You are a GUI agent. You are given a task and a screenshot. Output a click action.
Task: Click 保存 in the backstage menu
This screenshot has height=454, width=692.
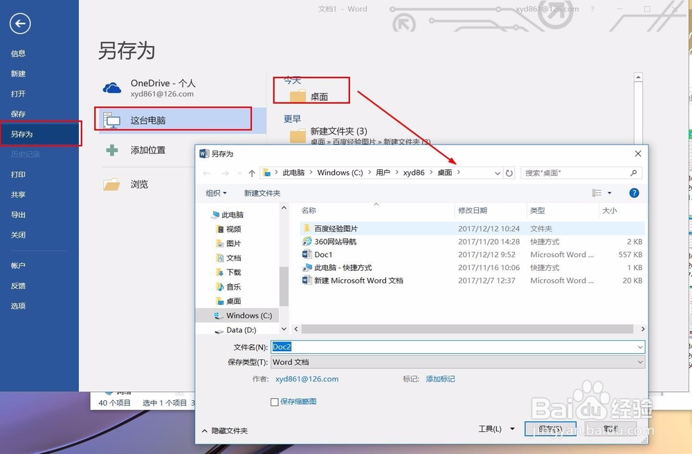tap(18, 114)
